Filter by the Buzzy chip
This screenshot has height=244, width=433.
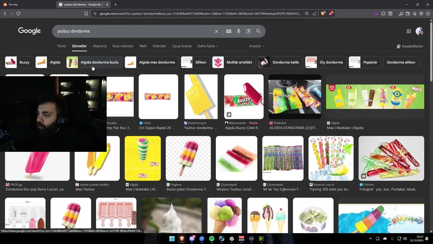coord(19,62)
